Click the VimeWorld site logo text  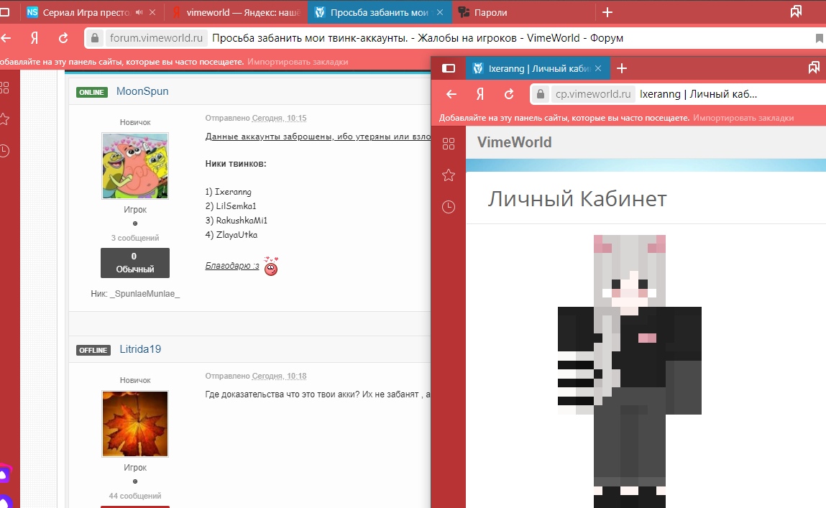pyautogui.click(x=514, y=142)
